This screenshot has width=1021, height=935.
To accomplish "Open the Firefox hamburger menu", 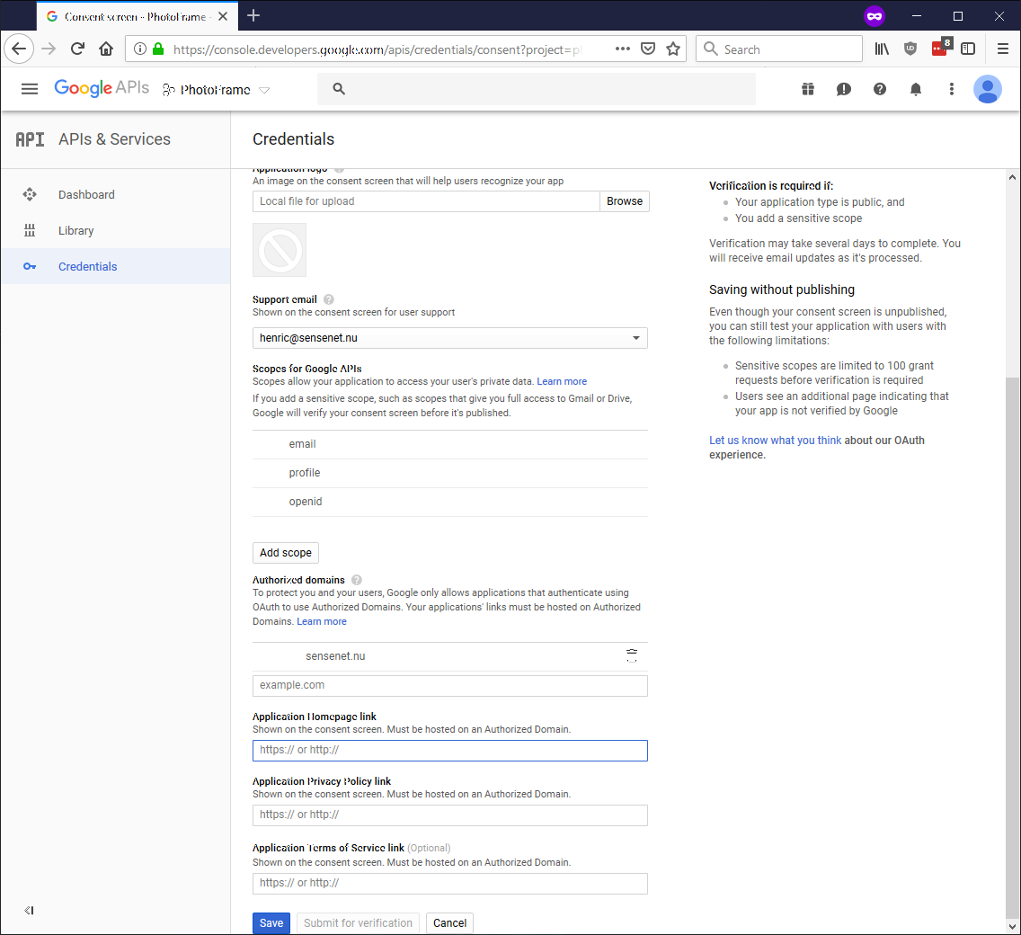I will [1003, 49].
